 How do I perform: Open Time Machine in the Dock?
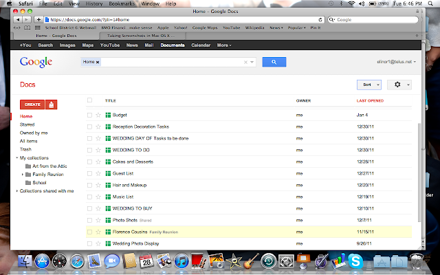(269, 261)
